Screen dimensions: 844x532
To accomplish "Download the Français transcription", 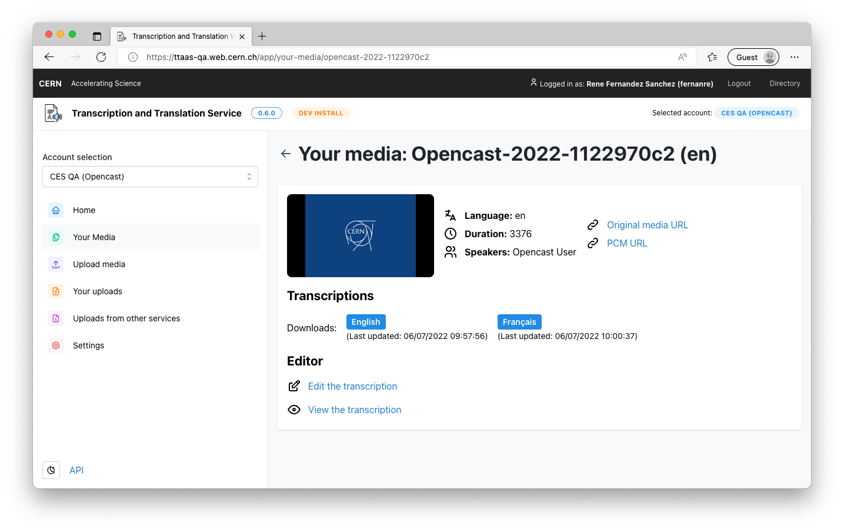I will click(x=519, y=322).
